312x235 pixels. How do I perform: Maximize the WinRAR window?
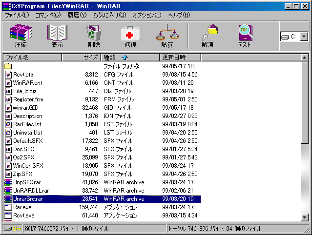tap(296, 6)
